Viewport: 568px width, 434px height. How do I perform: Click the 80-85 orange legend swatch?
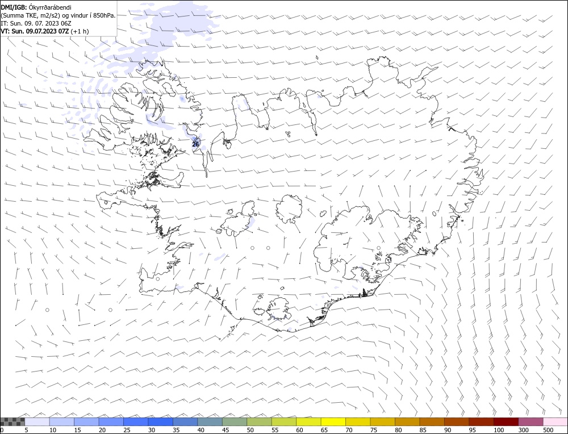click(407, 422)
